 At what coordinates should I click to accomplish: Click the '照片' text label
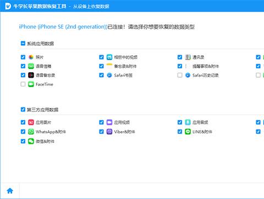[x=40, y=57]
